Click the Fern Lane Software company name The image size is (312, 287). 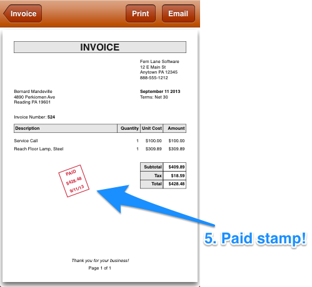(x=159, y=62)
